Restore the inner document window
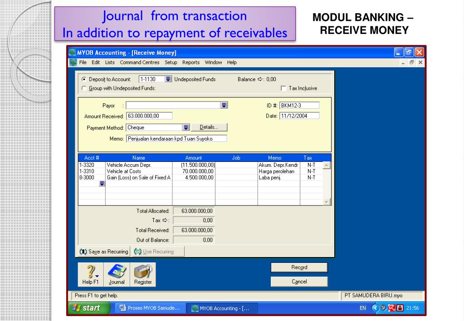464x321 pixels. [412, 63]
